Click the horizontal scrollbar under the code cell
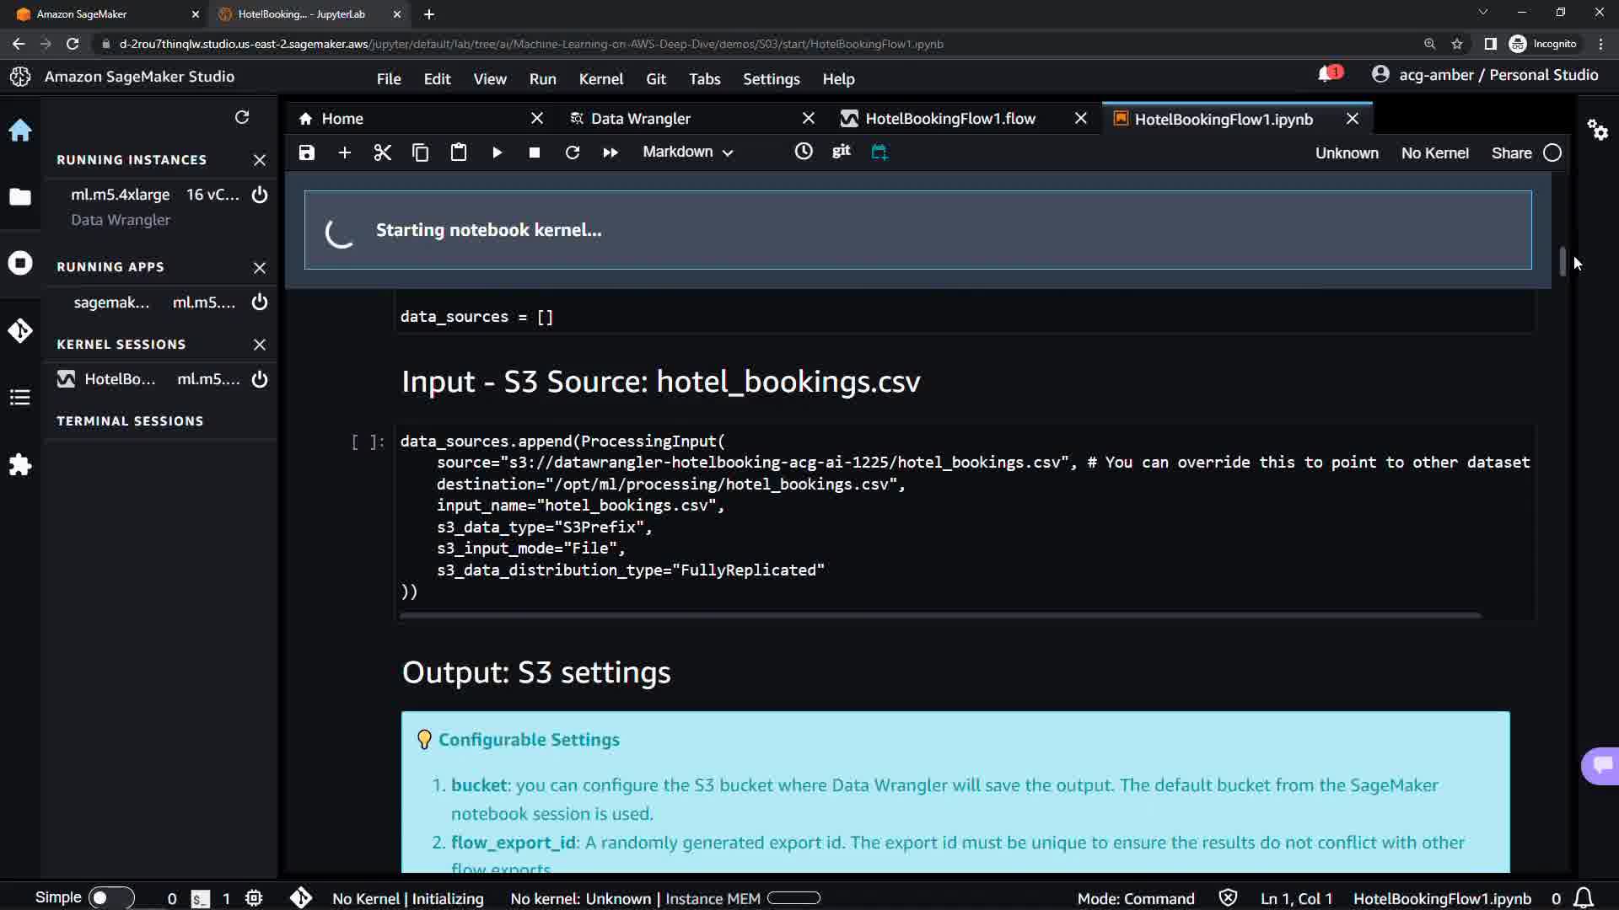Screen dimensions: 1619x910 click(x=939, y=616)
